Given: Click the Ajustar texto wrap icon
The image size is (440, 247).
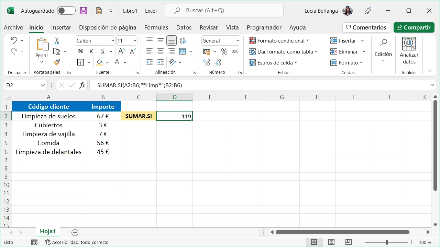Looking at the screenshot, I should point(183,40).
